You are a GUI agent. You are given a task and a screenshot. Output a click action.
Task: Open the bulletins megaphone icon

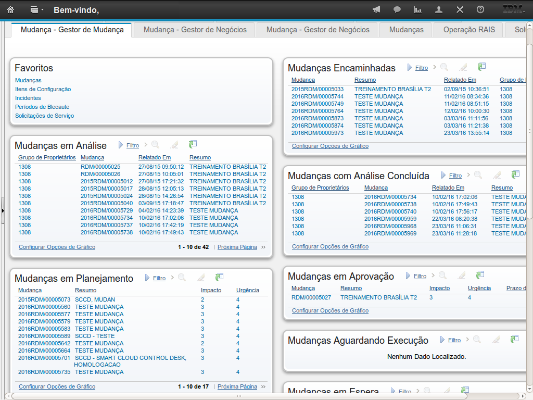(x=376, y=9)
